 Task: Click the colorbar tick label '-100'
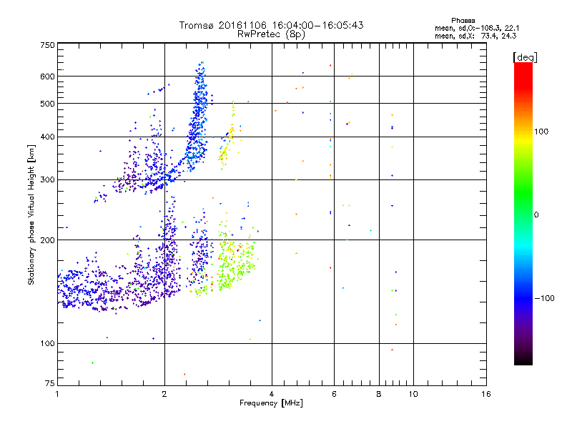pyautogui.click(x=544, y=298)
